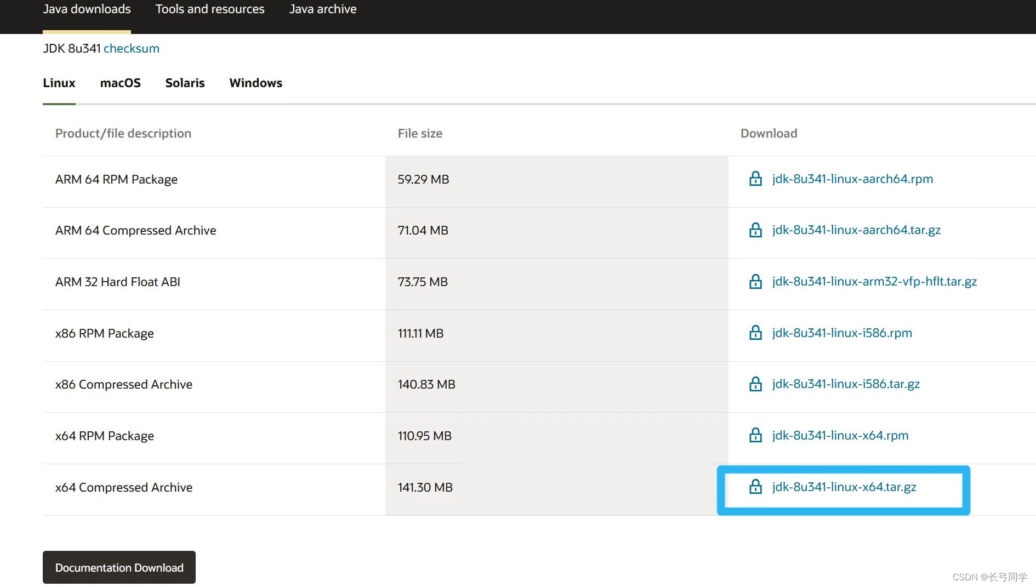The width and height of the screenshot is (1036, 587).
Task: Download the x64 RPM Package
Action: pos(840,435)
